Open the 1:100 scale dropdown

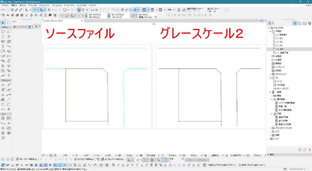point(116,155)
